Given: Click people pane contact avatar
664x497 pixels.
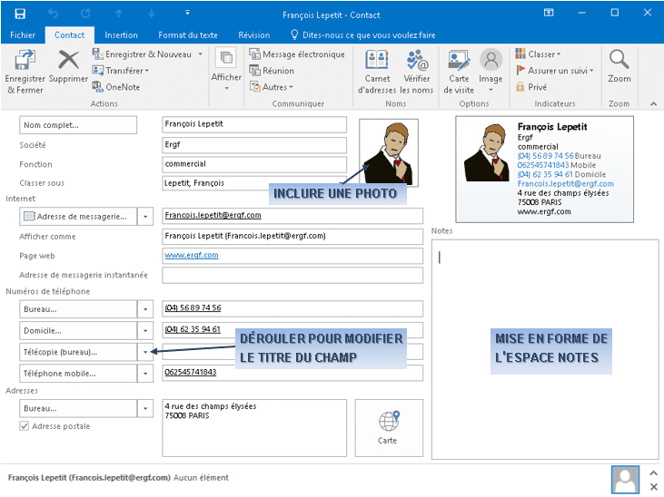Looking at the screenshot, I should click(x=625, y=480).
